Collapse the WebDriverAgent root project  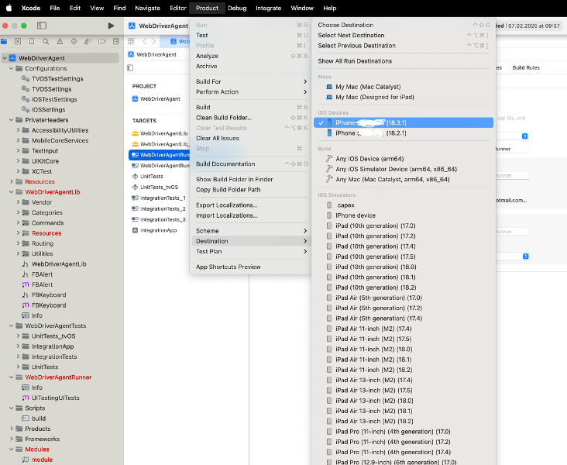(x=5, y=58)
